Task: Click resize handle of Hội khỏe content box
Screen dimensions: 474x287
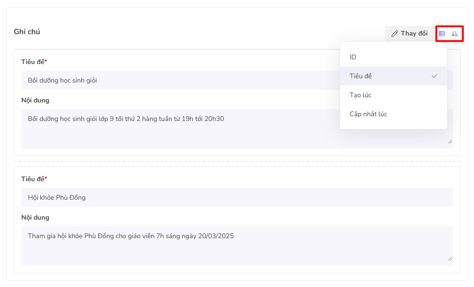Action: click(450, 259)
